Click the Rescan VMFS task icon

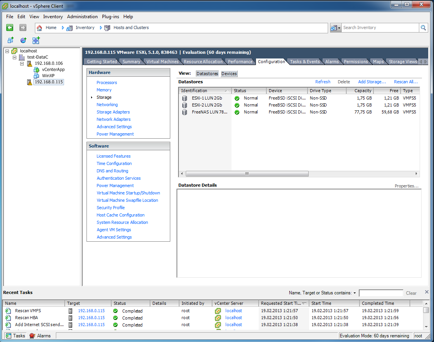(8, 311)
